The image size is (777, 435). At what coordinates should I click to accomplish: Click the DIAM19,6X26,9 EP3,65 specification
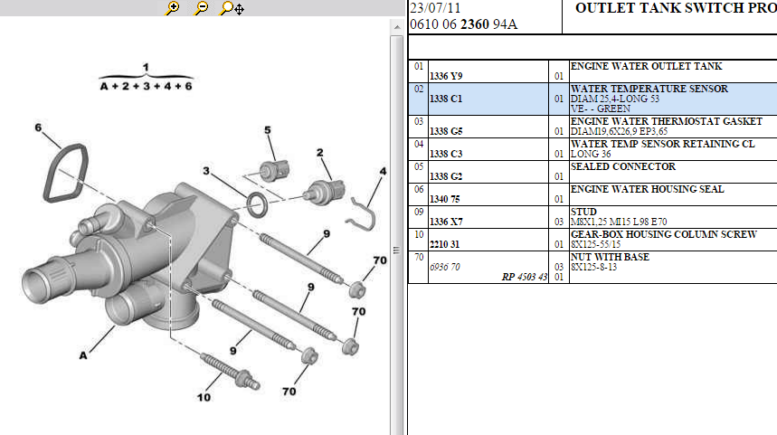coord(619,132)
